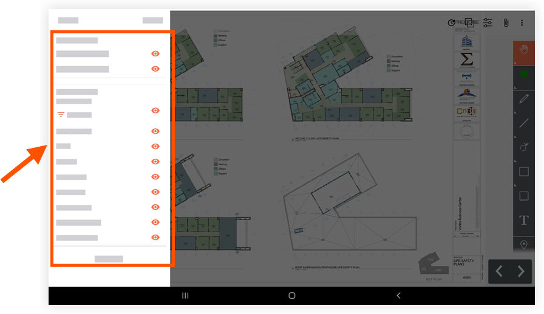Screen dimensions: 544x314
Task: Tap 'KEY PLAN' label
Action: tap(434, 279)
